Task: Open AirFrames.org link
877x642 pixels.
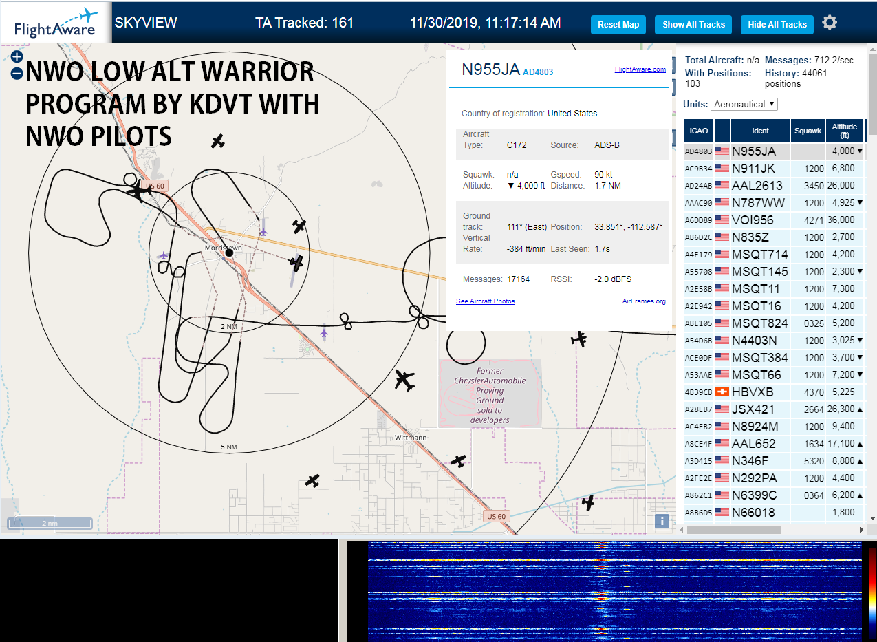Action: pos(644,301)
